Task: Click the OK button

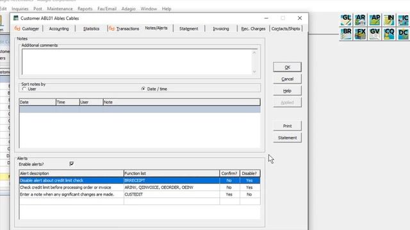Action: pos(287,67)
